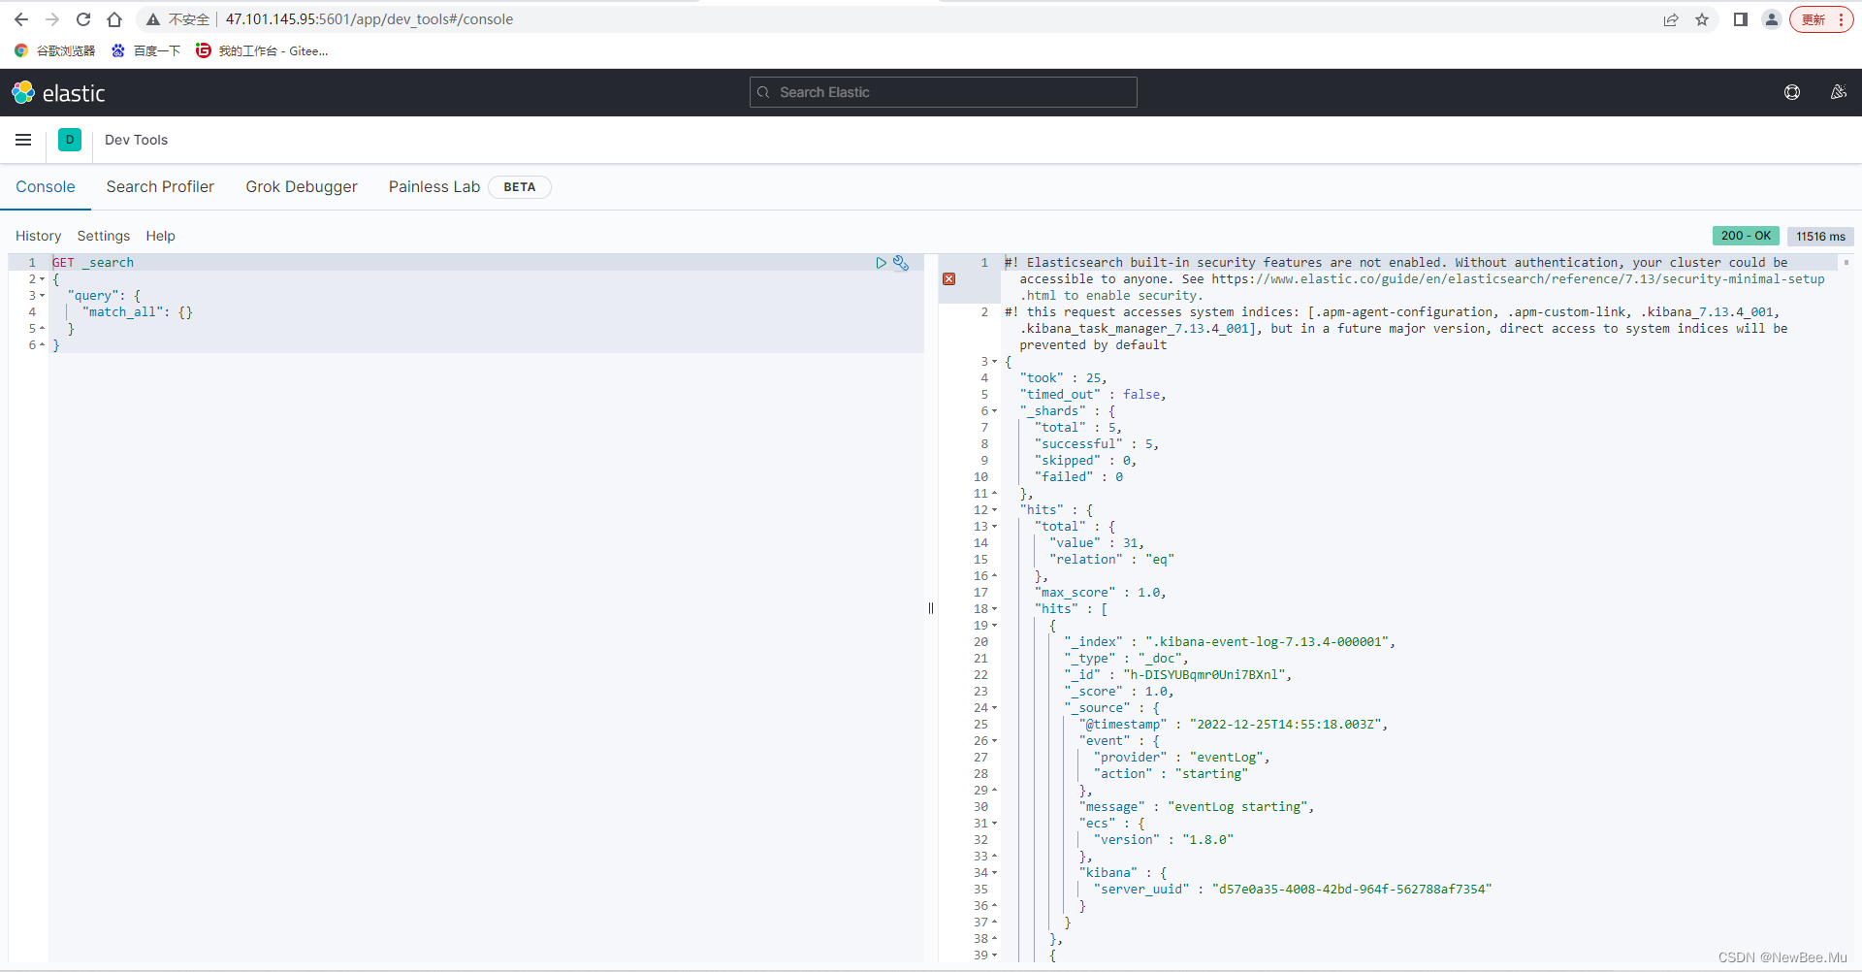Screen dimensions: 1862x972
Task: Reload the current page
Action: tap(83, 19)
